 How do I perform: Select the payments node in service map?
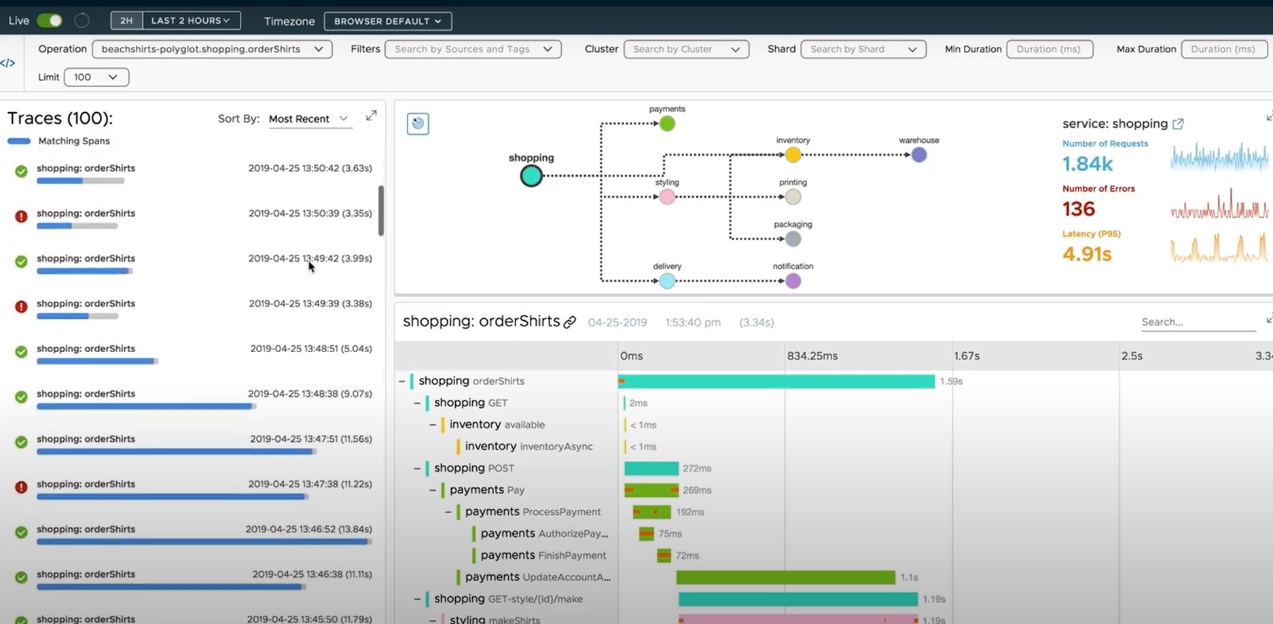[x=667, y=124]
